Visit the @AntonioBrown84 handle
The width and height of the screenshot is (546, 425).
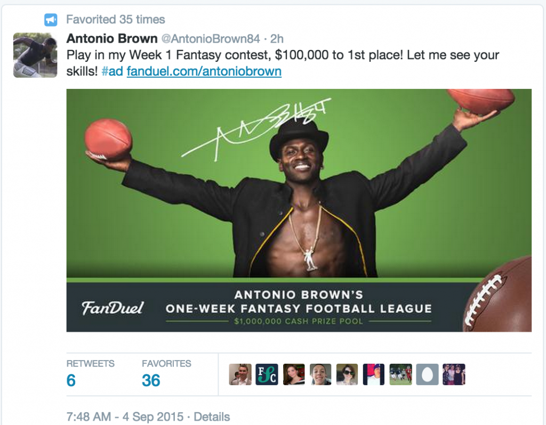point(210,38)
